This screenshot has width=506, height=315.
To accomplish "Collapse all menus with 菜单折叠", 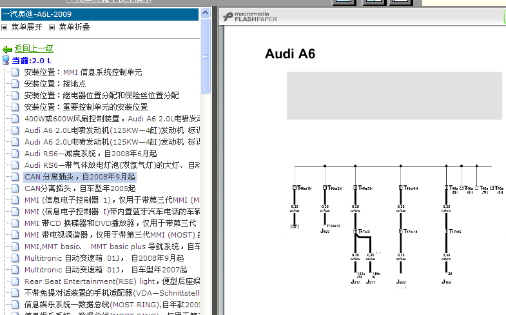I will point(74,27).
